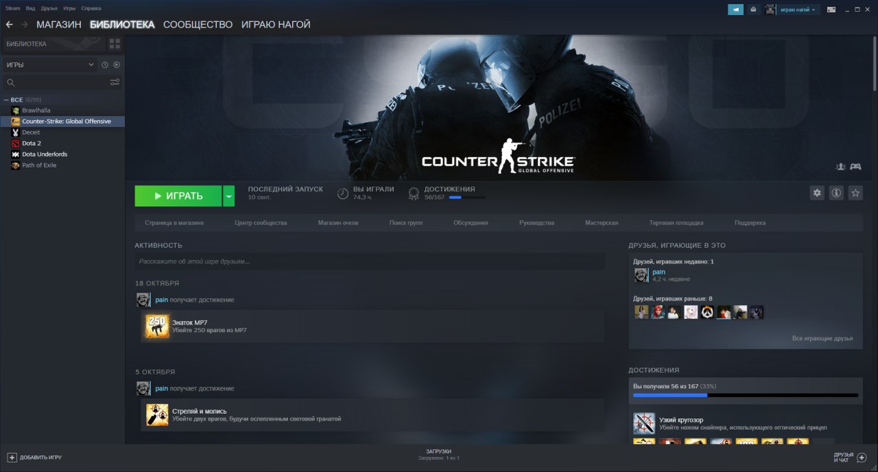Viewport: 878px width, 472px height.
Task: Open the announcements megaphone icon
Action: point(735,10)
